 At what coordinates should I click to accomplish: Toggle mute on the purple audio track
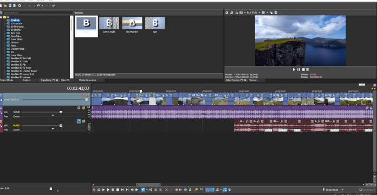pyautogui.click(x=79, y=108)
